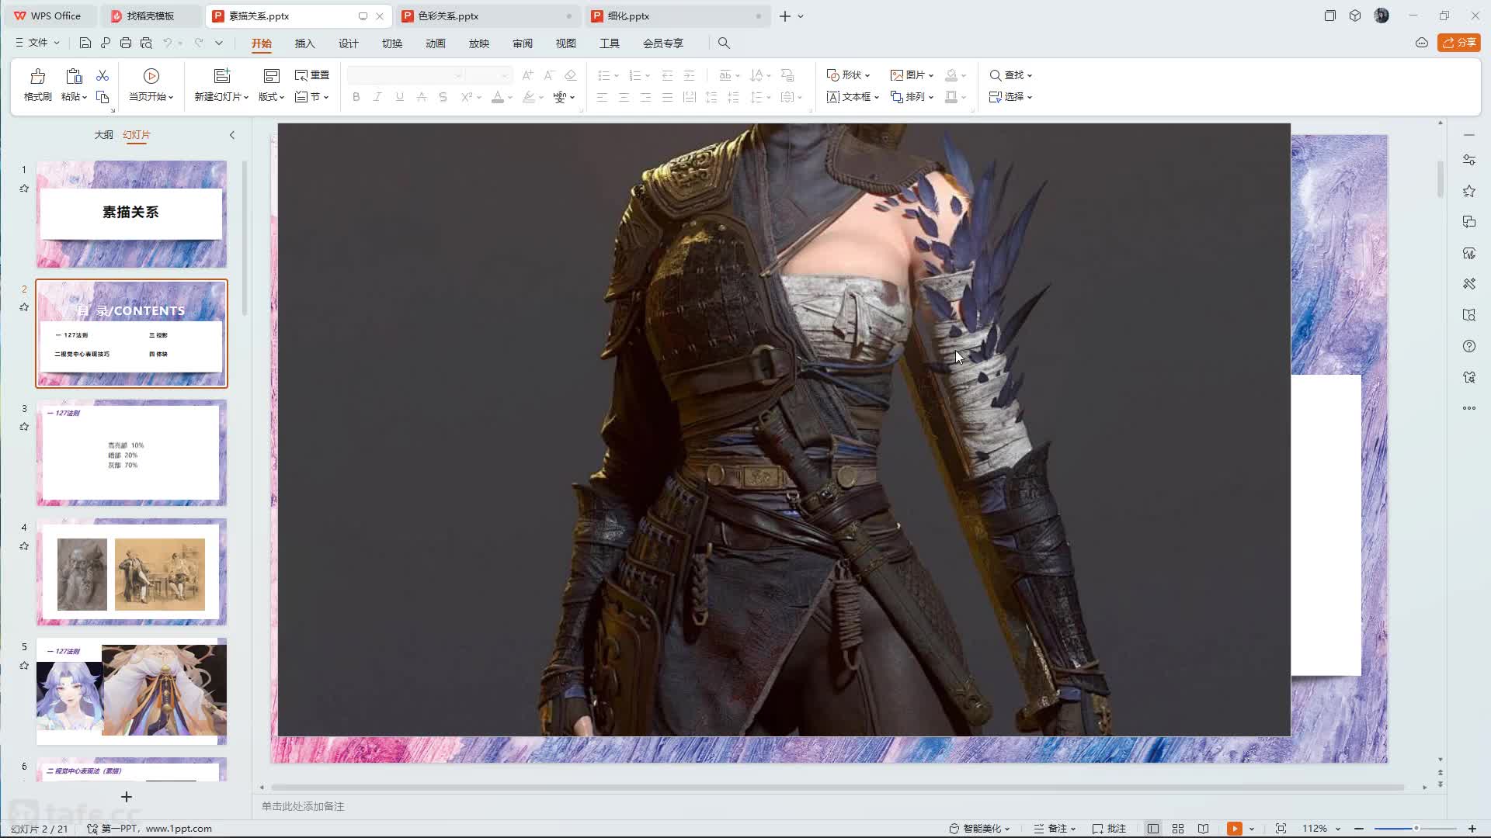Open the Review (审阅) ribbon tab
Image resolution: width=1491 pixels, height=838 pixels.
pyautogui.click(x=522, y=43)
